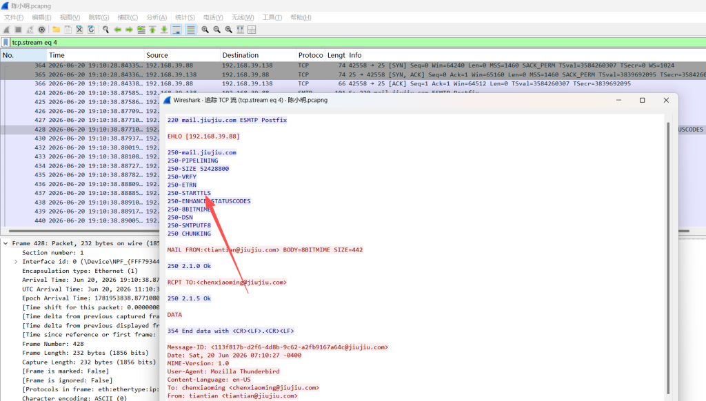
Task: Select packet number 364 row
Action: (x=353, y=65)
